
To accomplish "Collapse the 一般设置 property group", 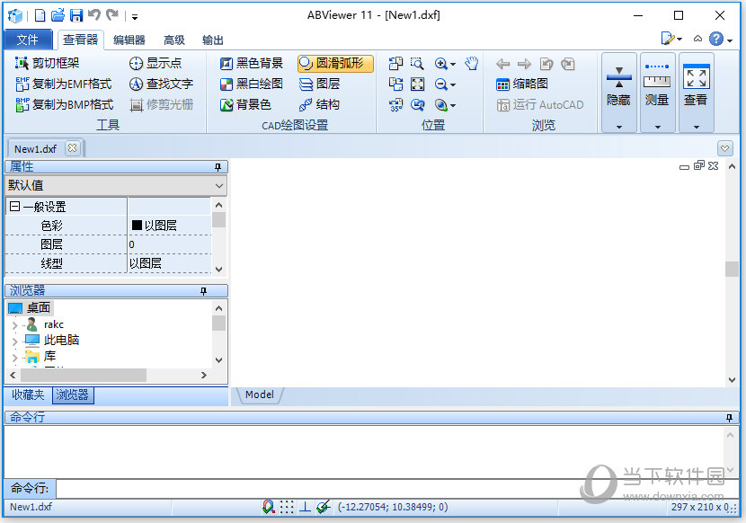I will (14, 207).
